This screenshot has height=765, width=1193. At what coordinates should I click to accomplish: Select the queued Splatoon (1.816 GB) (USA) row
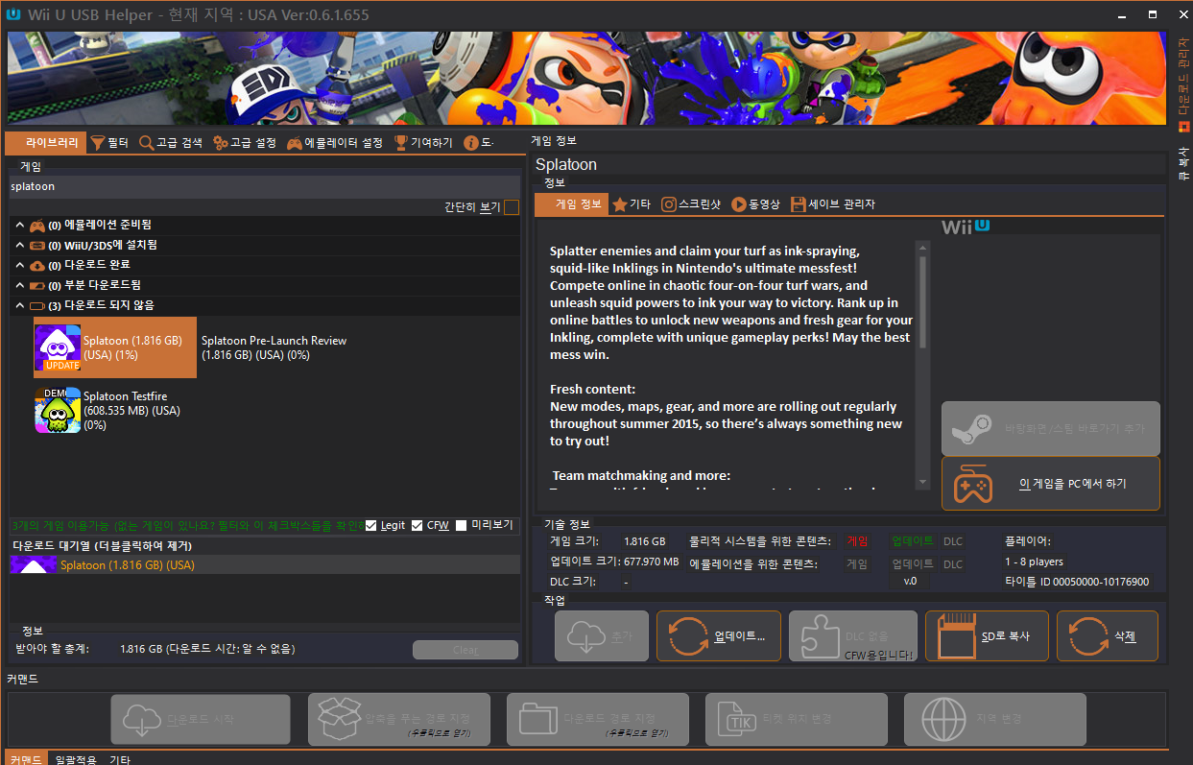pos(264,565)
